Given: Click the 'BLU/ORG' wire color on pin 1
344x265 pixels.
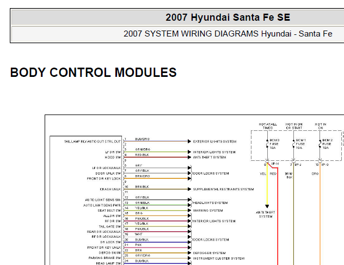Looking at the screenshot, I should (x=143, y=139).
